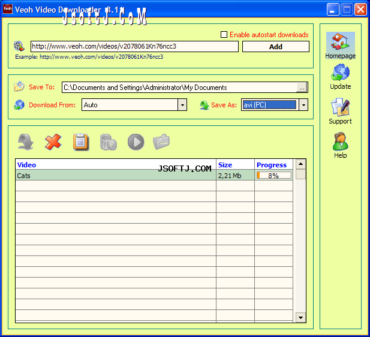370x337 pixels.
Task: Click the Video column header
Action: pos(116,164)
